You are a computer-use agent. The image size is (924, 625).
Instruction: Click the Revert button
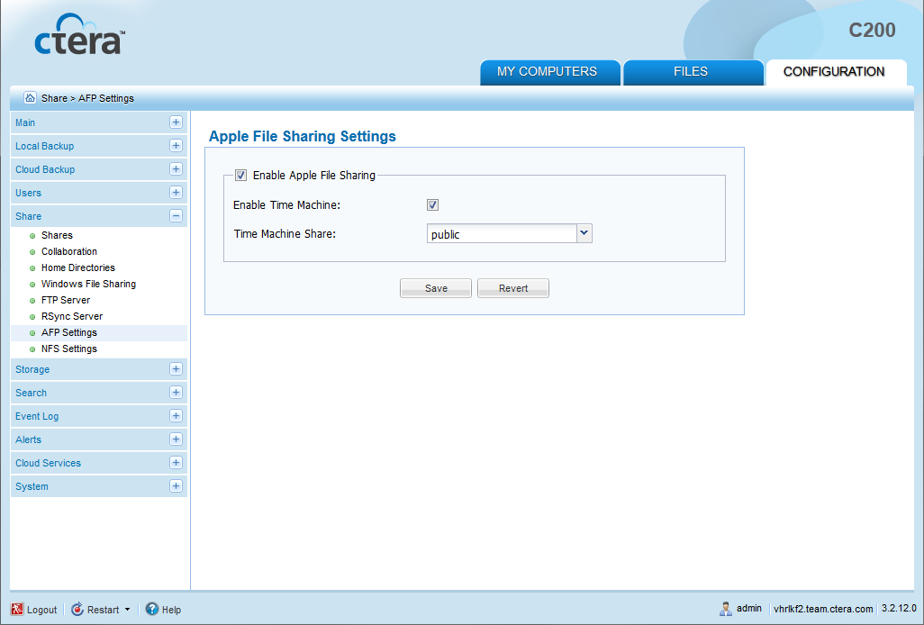coord(513,288)
